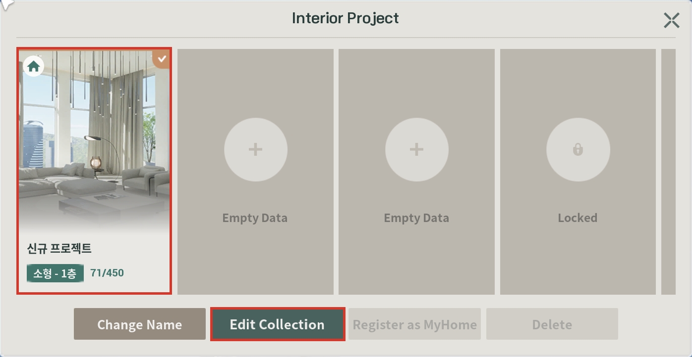Click the Locked label text
This screenshot has height=357, width=692.
(577, 218)
